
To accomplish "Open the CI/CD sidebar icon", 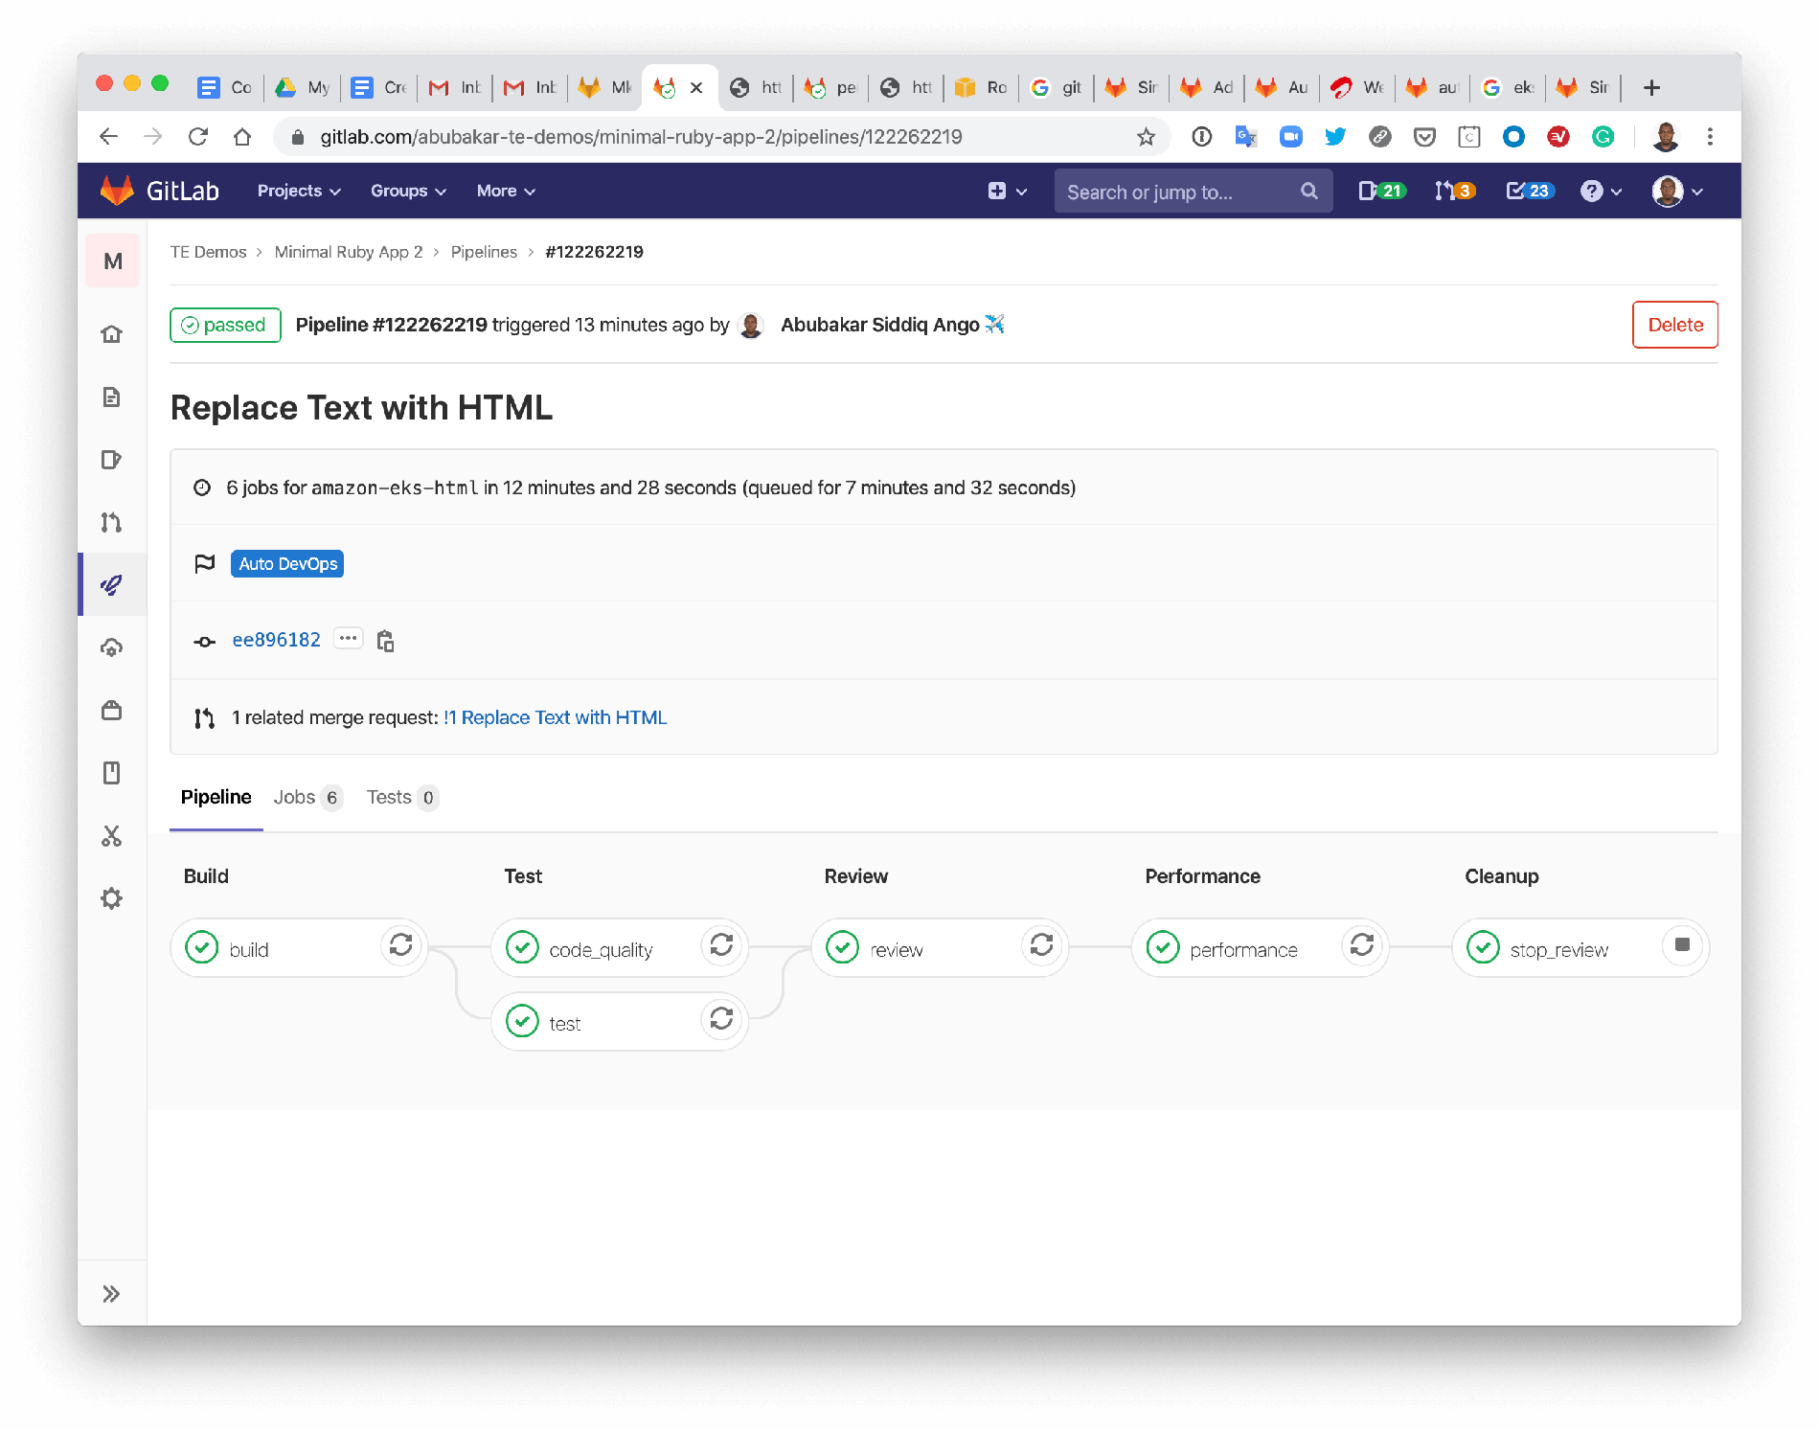I will coord(112,584).
